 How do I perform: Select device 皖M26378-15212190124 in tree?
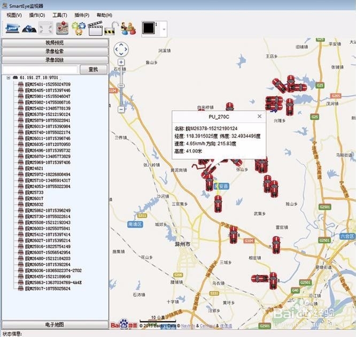click(48, 114)
